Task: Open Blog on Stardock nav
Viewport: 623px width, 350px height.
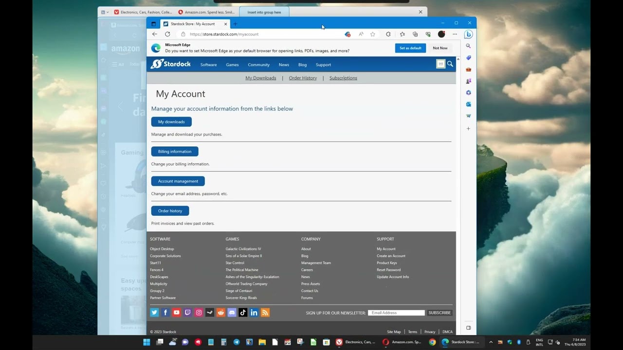Action: pyautogui.click(x=302, y=65)
